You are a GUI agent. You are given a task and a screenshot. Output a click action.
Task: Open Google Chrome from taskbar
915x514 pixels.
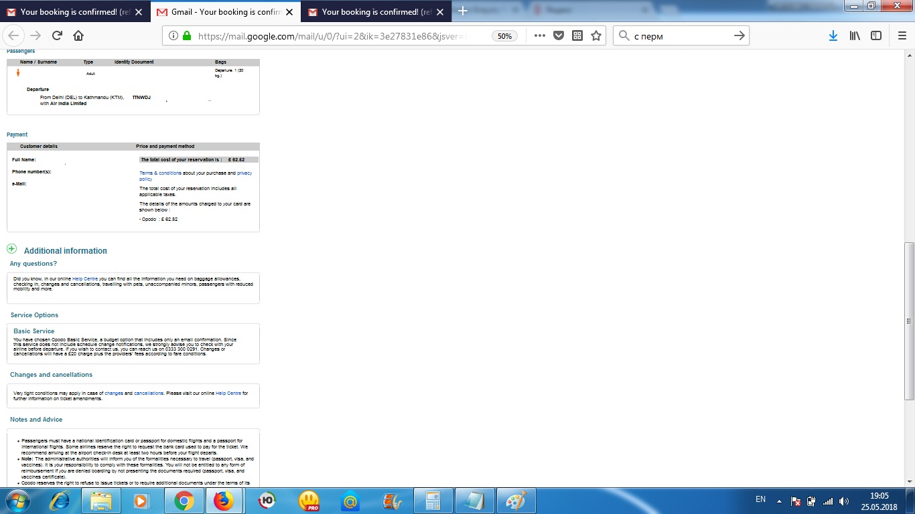184,501
